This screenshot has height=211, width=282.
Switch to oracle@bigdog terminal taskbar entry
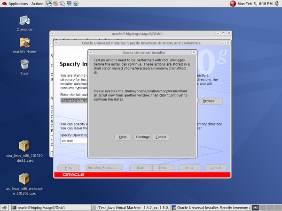tap(51, 208)
